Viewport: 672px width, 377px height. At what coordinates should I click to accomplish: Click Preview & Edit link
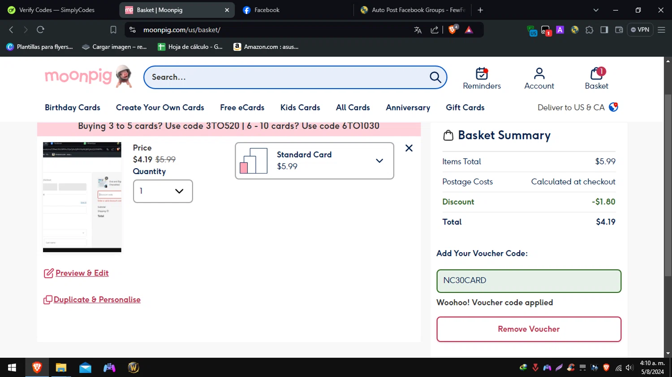[76, 273]
